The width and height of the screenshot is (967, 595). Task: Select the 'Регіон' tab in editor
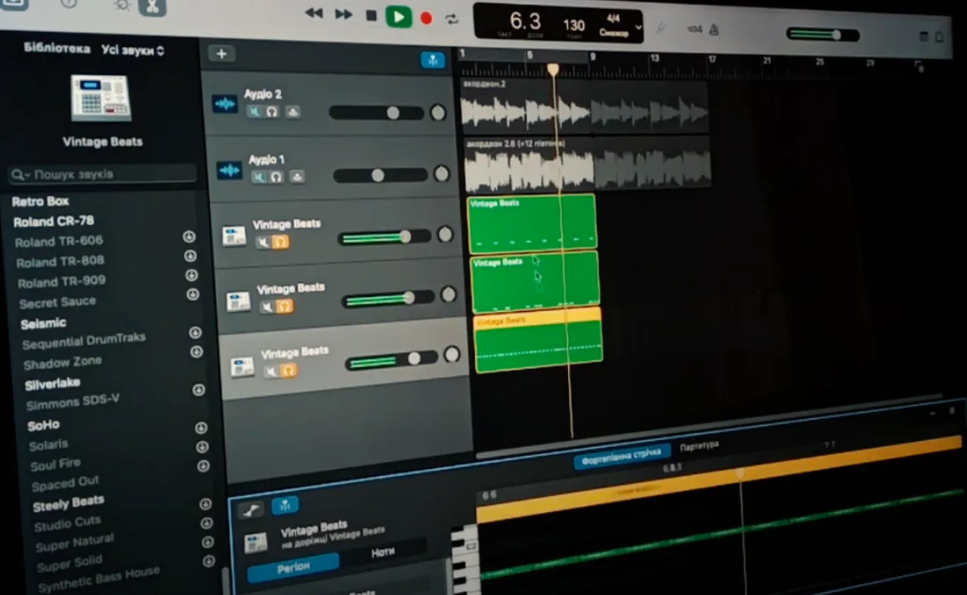pyautogui.click(x=294, y=568)
